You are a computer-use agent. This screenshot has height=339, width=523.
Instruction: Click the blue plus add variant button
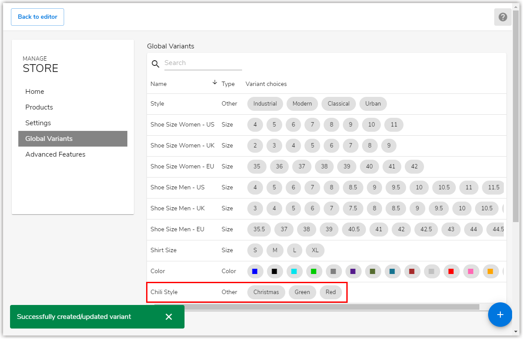[500, 315]
